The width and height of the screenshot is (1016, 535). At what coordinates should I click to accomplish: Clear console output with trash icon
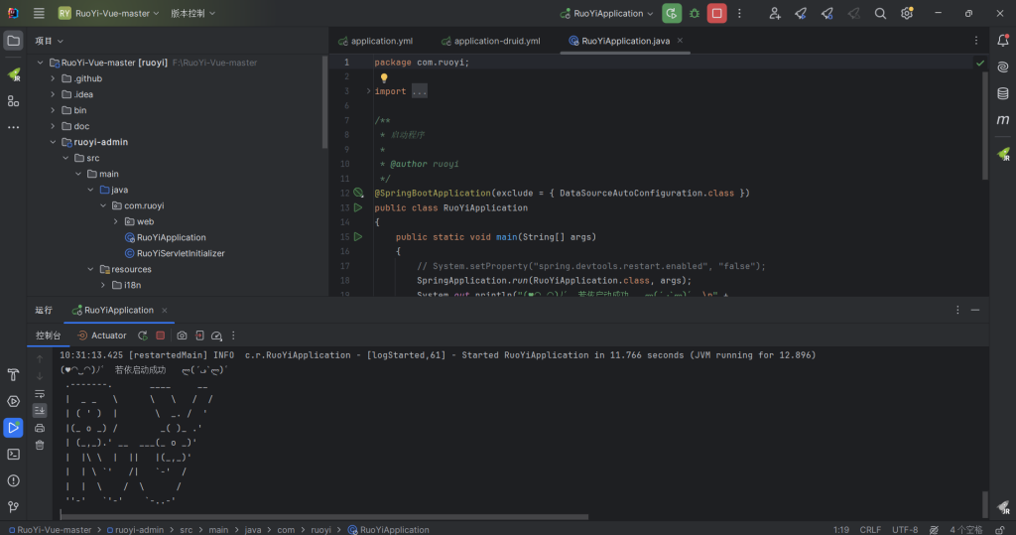40,445
